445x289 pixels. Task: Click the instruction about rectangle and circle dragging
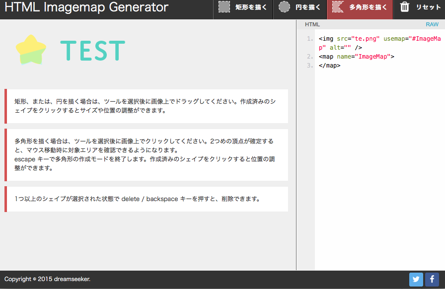(146, 106)
